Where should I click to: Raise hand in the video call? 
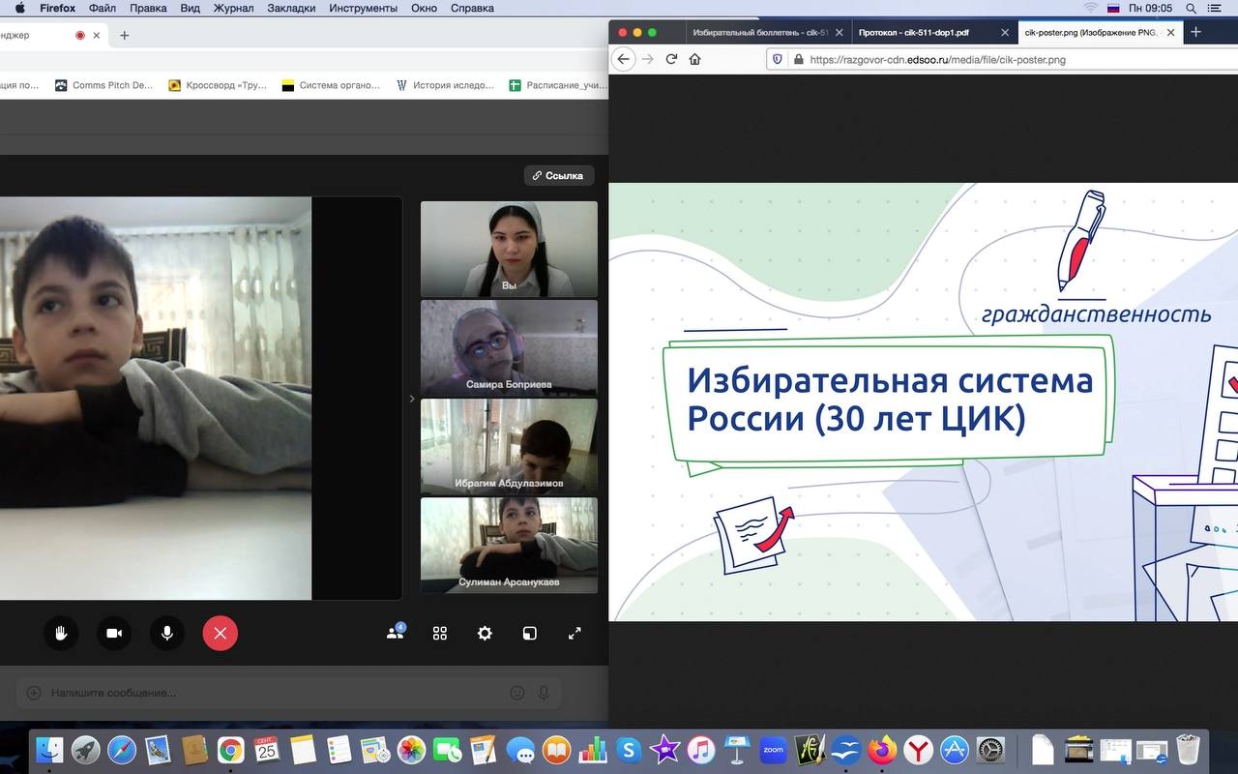[61, 633]
